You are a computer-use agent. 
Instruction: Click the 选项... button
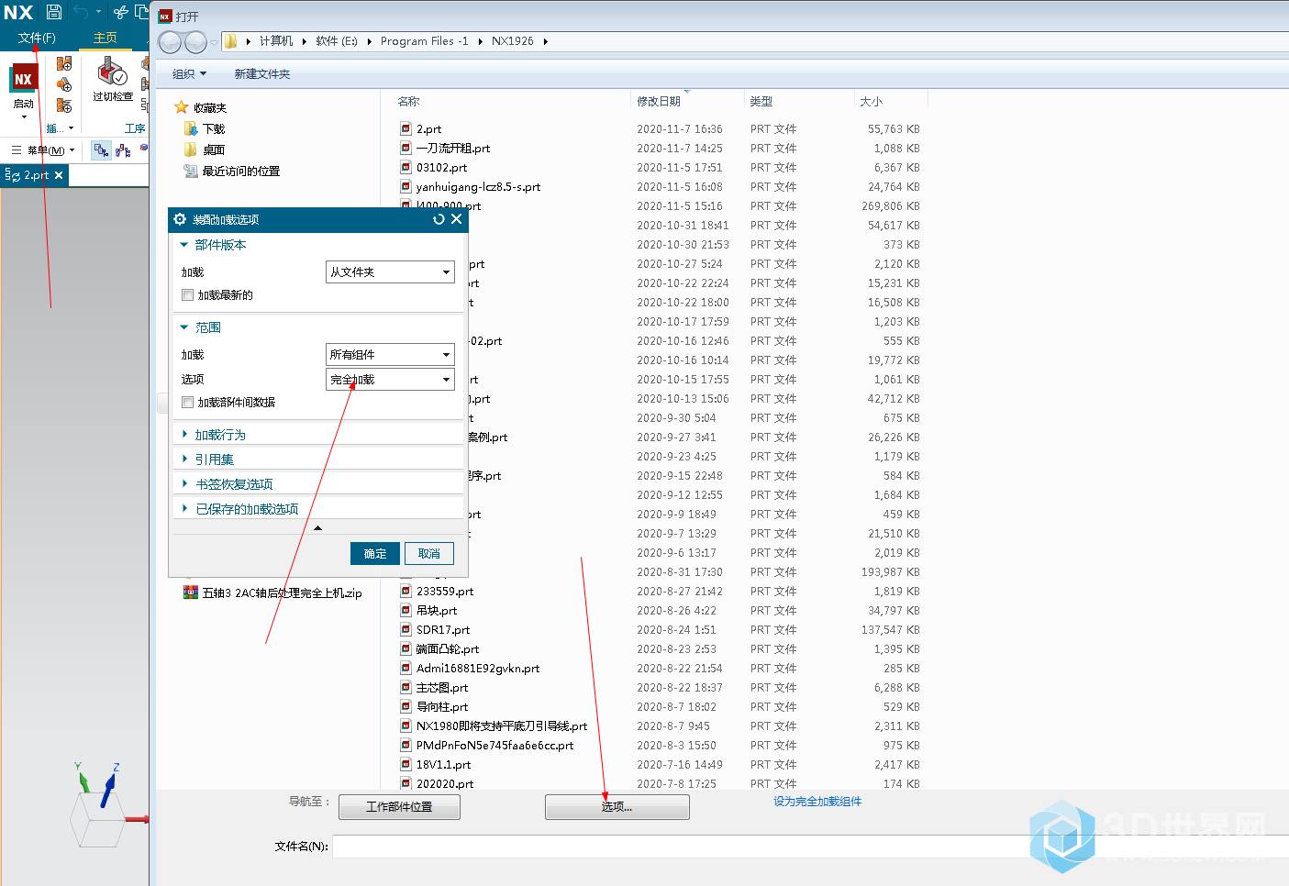pyautogui.click(x=617, y=807)
